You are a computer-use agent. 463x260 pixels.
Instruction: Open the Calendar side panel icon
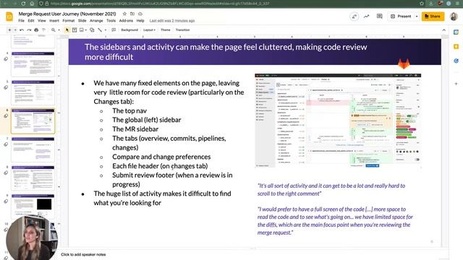tap(456, 32)
